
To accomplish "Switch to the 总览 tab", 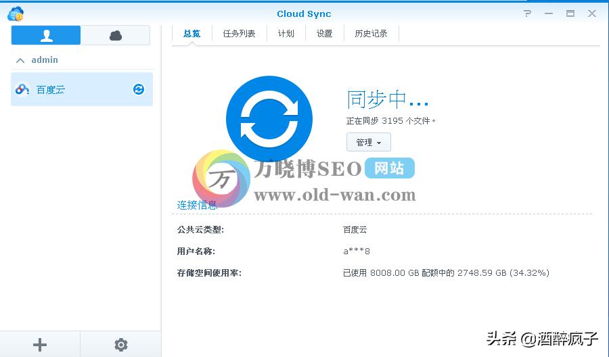I will point(192,34).
